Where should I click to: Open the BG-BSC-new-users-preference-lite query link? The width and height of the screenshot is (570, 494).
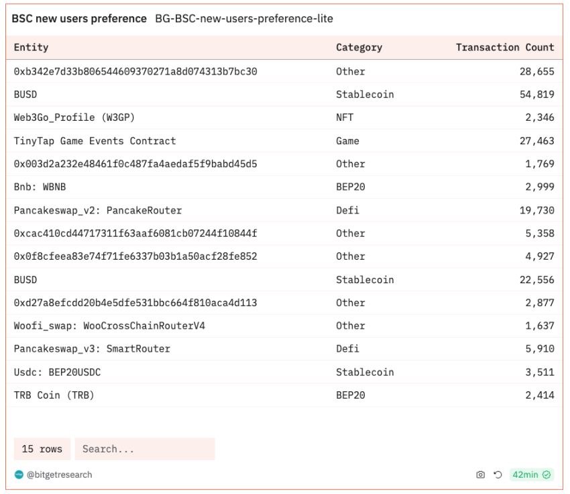(x=243, y=19)
